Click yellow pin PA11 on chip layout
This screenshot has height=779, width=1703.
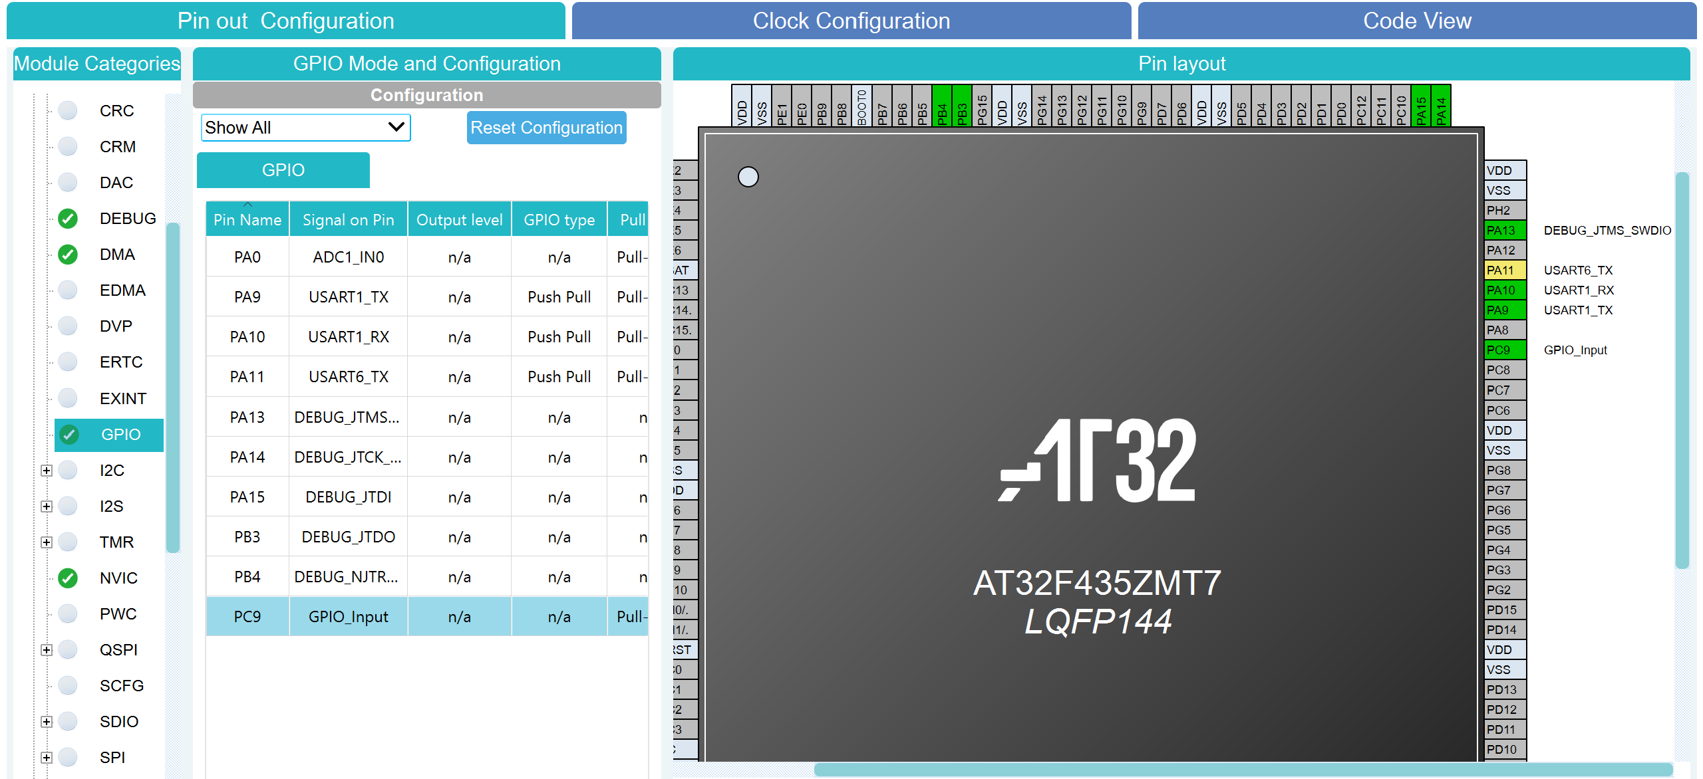point(1505,270)
